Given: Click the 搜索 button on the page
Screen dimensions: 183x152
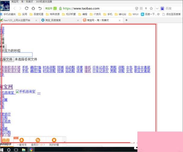Looking at the screenshot, I should tap(3, 47).
